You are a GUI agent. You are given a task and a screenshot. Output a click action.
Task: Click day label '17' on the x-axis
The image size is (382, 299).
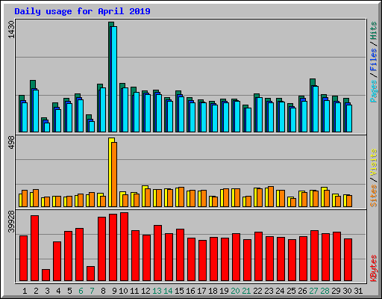[x=201, y=291]
